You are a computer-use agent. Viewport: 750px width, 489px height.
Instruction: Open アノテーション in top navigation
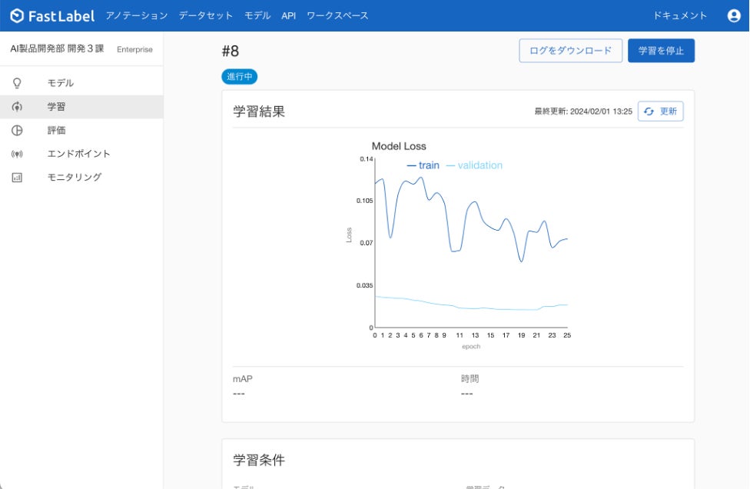point(137,16)
